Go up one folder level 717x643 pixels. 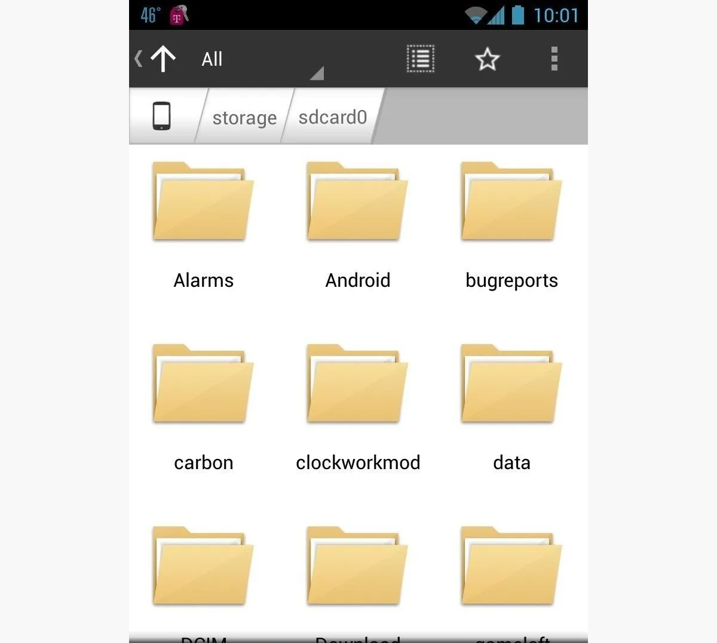click(x=163, y=59)
